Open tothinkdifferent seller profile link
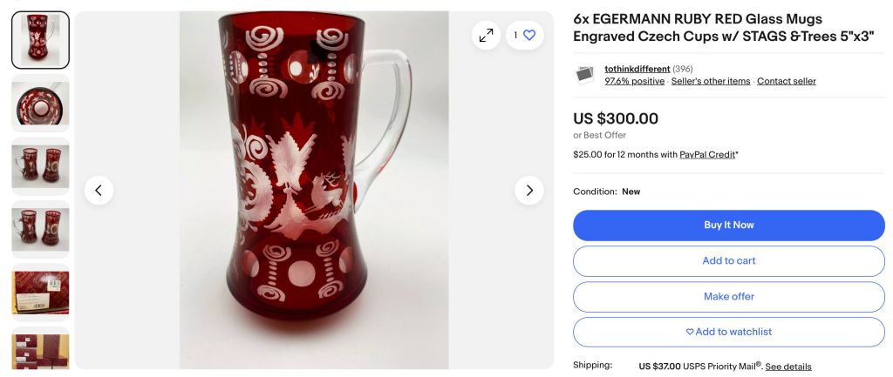Viewport: 893px width, 377px height. coord(637,69)
